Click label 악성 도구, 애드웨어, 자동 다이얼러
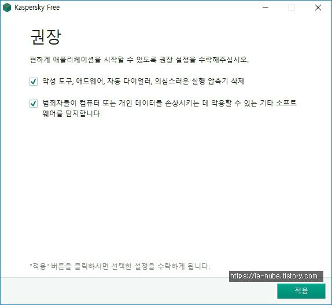The height and width of the screenshot is (305, 332). (97, 81)
